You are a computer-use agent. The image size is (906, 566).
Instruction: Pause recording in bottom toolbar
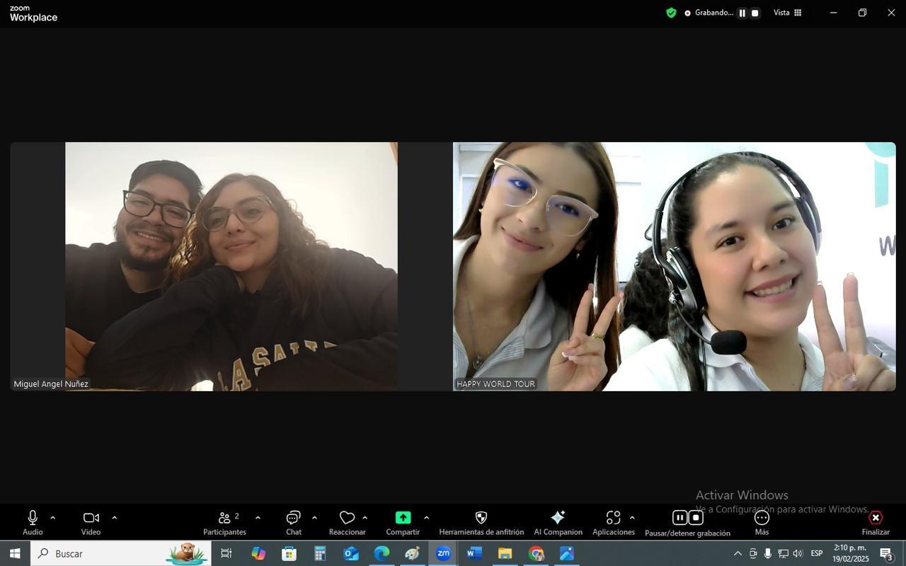point(679,517)
